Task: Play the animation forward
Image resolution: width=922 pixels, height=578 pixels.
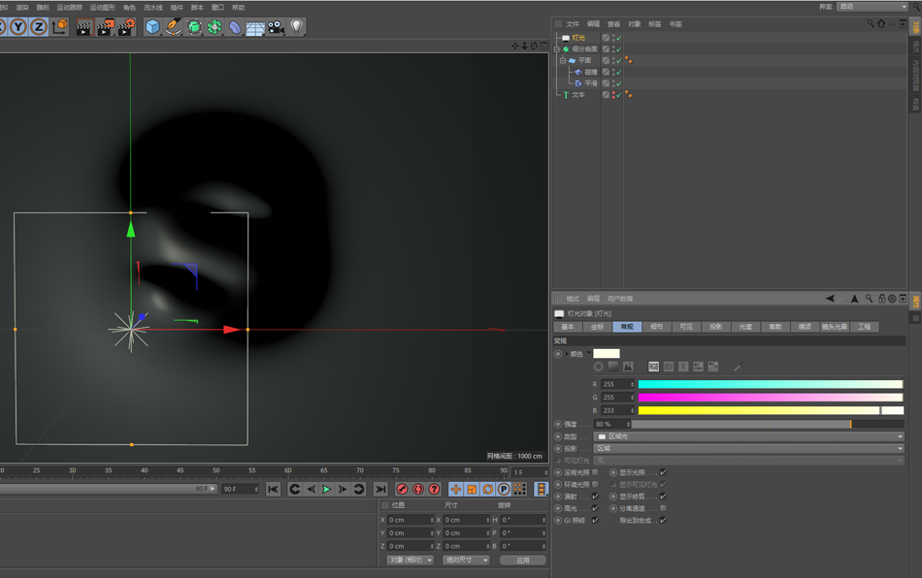Action: tap(326, 489)
